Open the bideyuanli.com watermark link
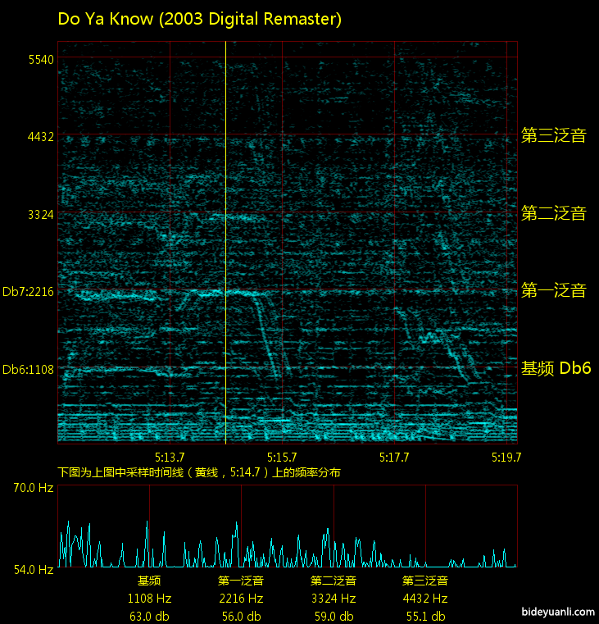Viewport: 599px width, 624px height. click(556, 612)
